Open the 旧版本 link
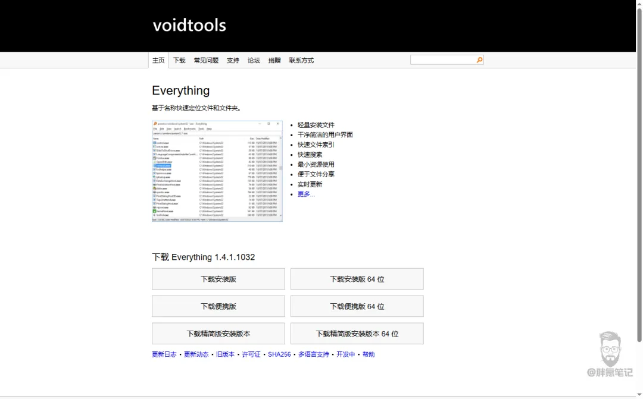The width and height of the screenshot is (643, 399). click(225, 354)
